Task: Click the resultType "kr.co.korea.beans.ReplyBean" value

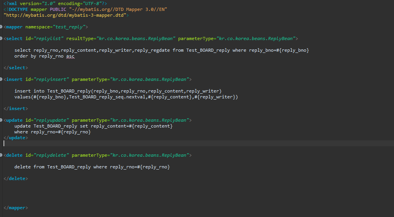Action: point(136,38)
